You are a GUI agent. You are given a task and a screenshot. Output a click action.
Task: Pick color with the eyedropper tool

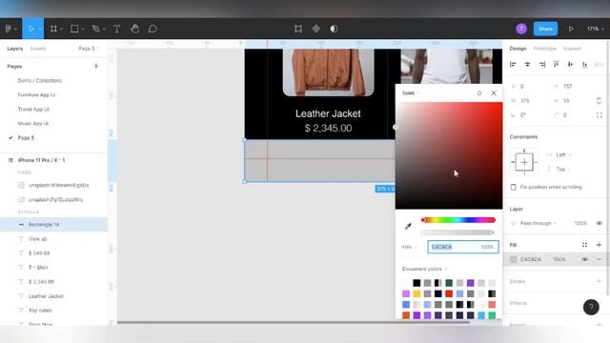[x=408, y=226]
